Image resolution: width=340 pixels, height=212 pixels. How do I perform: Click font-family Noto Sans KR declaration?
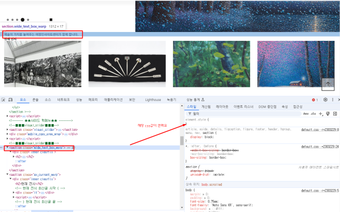(221, 205)
